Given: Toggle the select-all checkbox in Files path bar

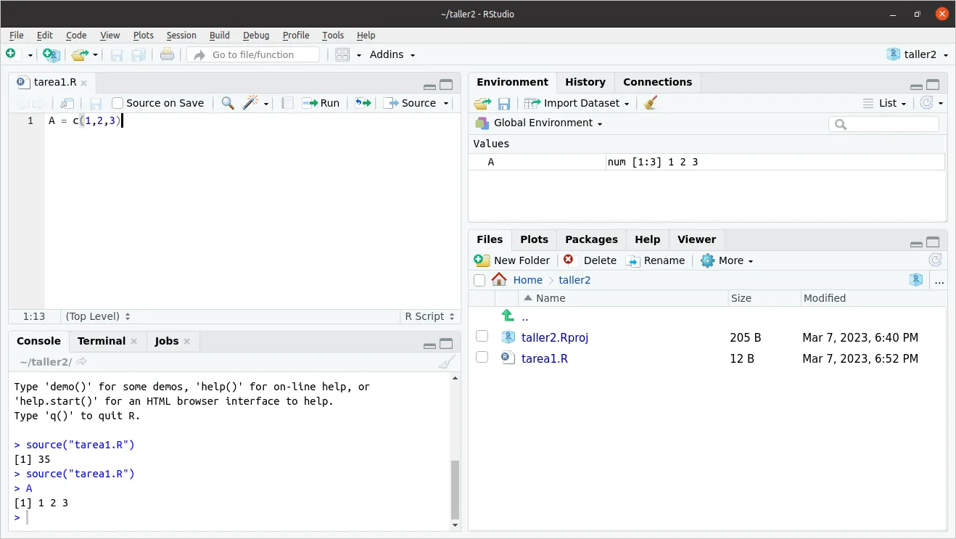Looking at the screenshot, I should 479,281.
